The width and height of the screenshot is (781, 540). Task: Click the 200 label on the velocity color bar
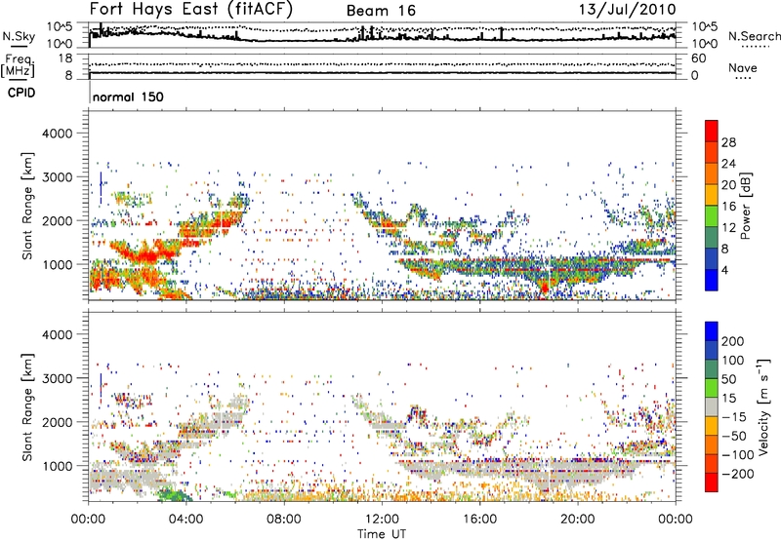coord(733,341)
